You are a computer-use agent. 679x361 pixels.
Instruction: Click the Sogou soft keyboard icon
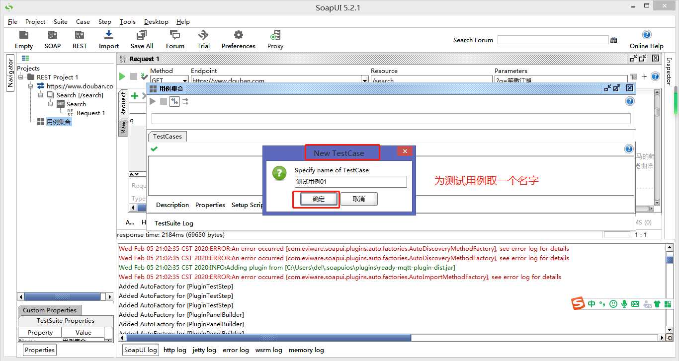(635, 303)
